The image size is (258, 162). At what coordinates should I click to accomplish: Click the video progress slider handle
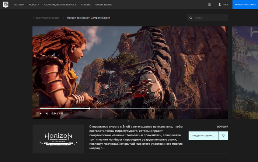(89, 108)
